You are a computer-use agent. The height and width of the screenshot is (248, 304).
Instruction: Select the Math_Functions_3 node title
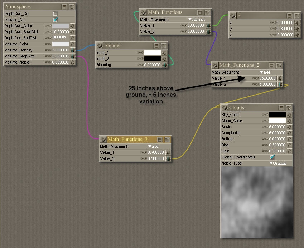tap(127, 139)
